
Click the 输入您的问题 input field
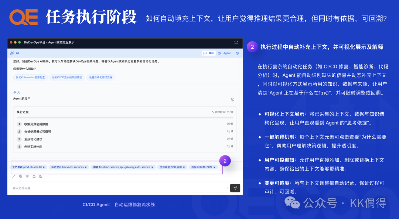(x=118, y=188)
